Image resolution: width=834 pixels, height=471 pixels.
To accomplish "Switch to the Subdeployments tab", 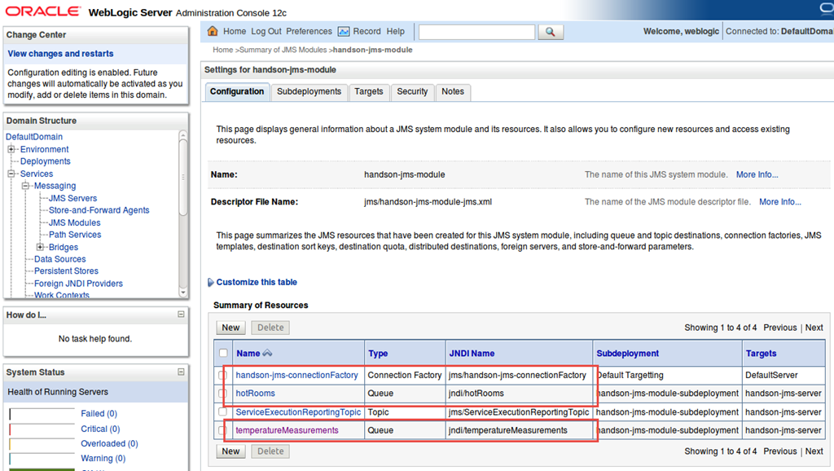I will [x=309, y=92].
